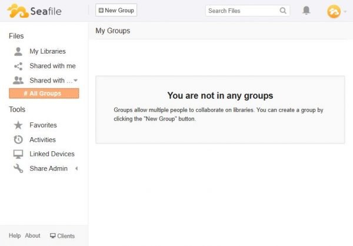Screen dimensions: 353x246
Task: Focus the Search Files field
Action: 242,11
